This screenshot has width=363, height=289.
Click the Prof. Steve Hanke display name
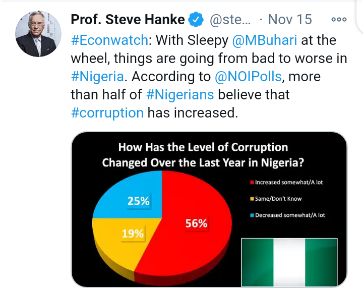coord(128,20)
